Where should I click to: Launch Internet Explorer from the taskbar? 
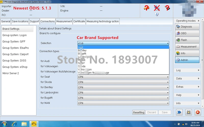[14, 124]
